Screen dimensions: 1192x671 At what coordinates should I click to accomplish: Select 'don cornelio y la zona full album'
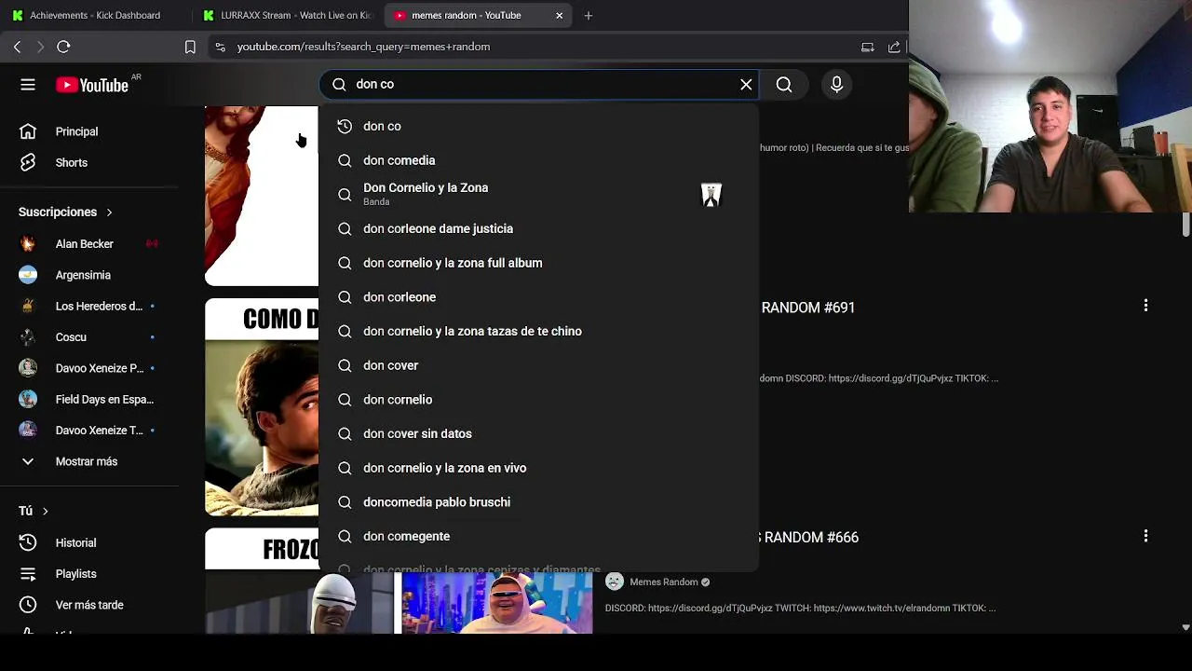pos(538,263)
